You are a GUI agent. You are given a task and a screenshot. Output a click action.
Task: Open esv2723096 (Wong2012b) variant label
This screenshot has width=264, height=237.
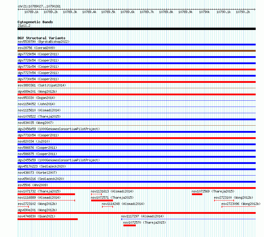(241, 204)
